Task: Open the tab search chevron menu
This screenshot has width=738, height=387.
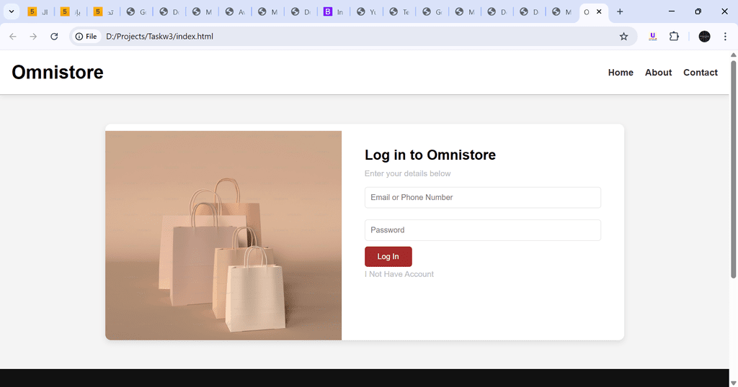Action: [12, 12]
